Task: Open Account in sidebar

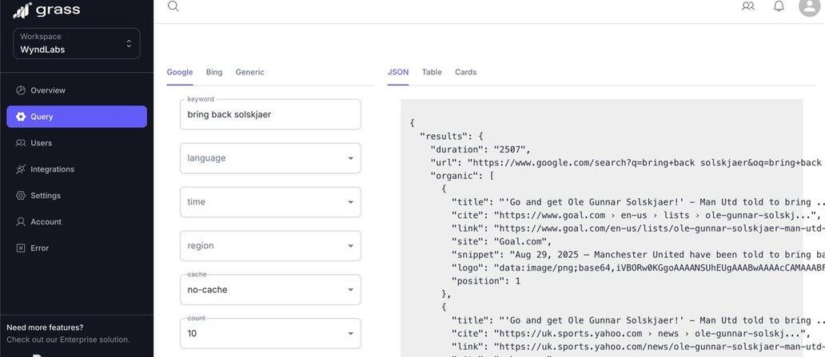Action: point(77,222)
